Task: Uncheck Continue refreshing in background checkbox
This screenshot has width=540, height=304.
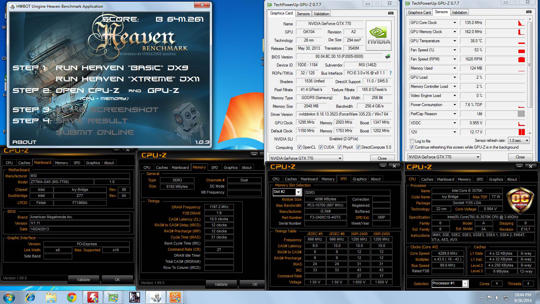Action: 412,147
